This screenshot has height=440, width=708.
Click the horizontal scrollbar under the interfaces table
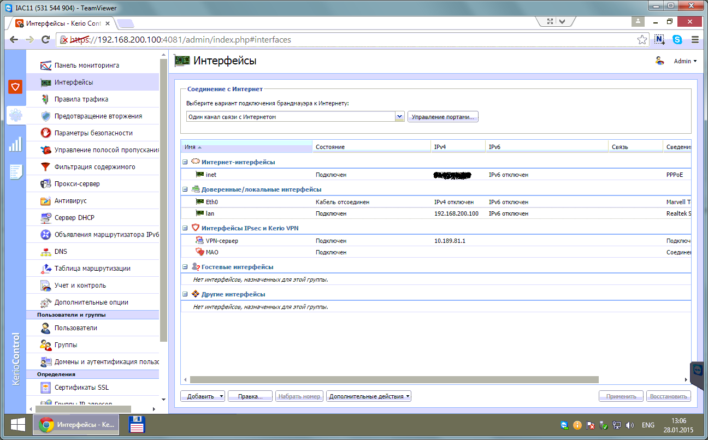click(395, 379)
